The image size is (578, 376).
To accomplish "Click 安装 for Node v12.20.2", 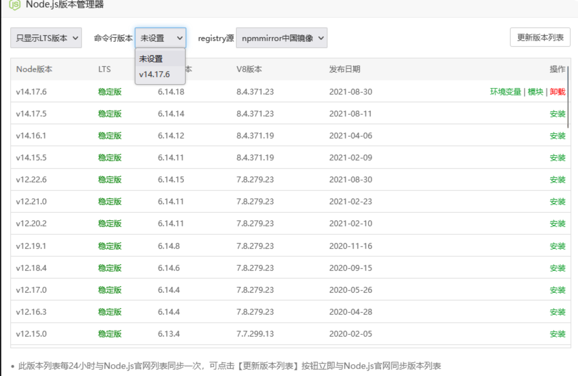I will pos(557,223).
